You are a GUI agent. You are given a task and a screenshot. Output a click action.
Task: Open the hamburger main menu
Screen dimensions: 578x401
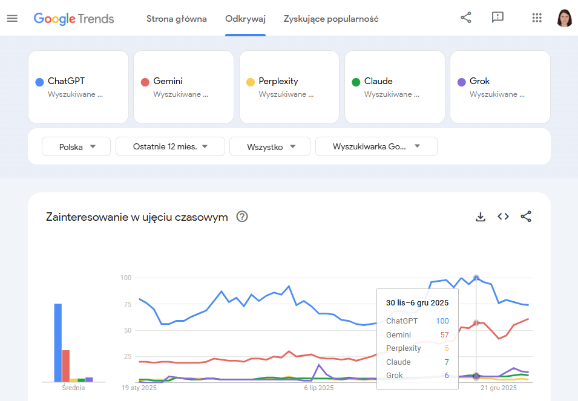[12, 18]
